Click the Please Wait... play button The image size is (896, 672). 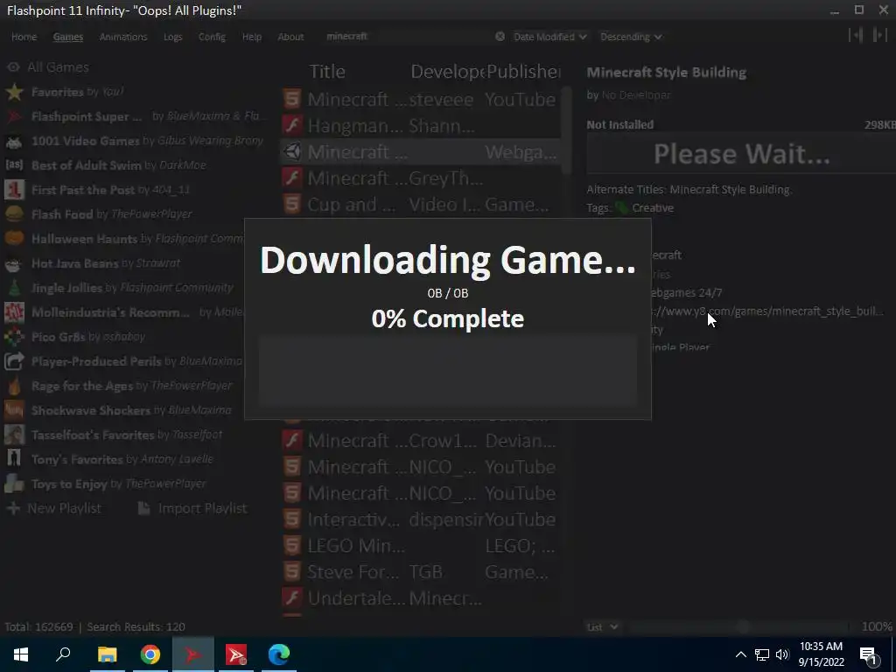[x=741, y=154]
